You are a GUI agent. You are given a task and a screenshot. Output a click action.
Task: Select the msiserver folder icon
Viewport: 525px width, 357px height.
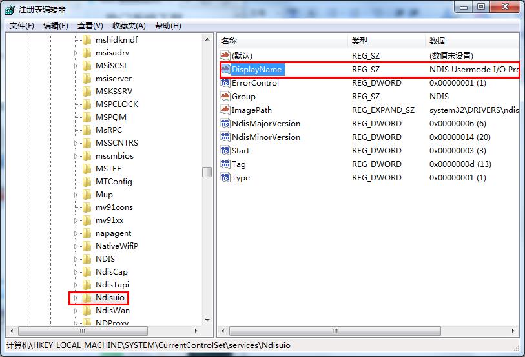[x=87, y=79]
